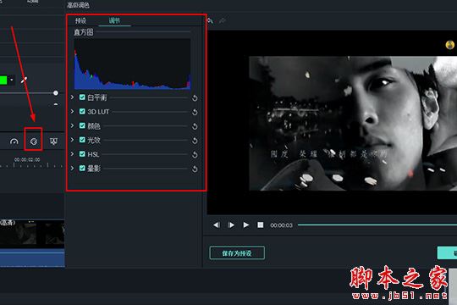
Task: Toggle the 3D LUT checkbox
Action: pyautogui.click(x=82, y=112)
